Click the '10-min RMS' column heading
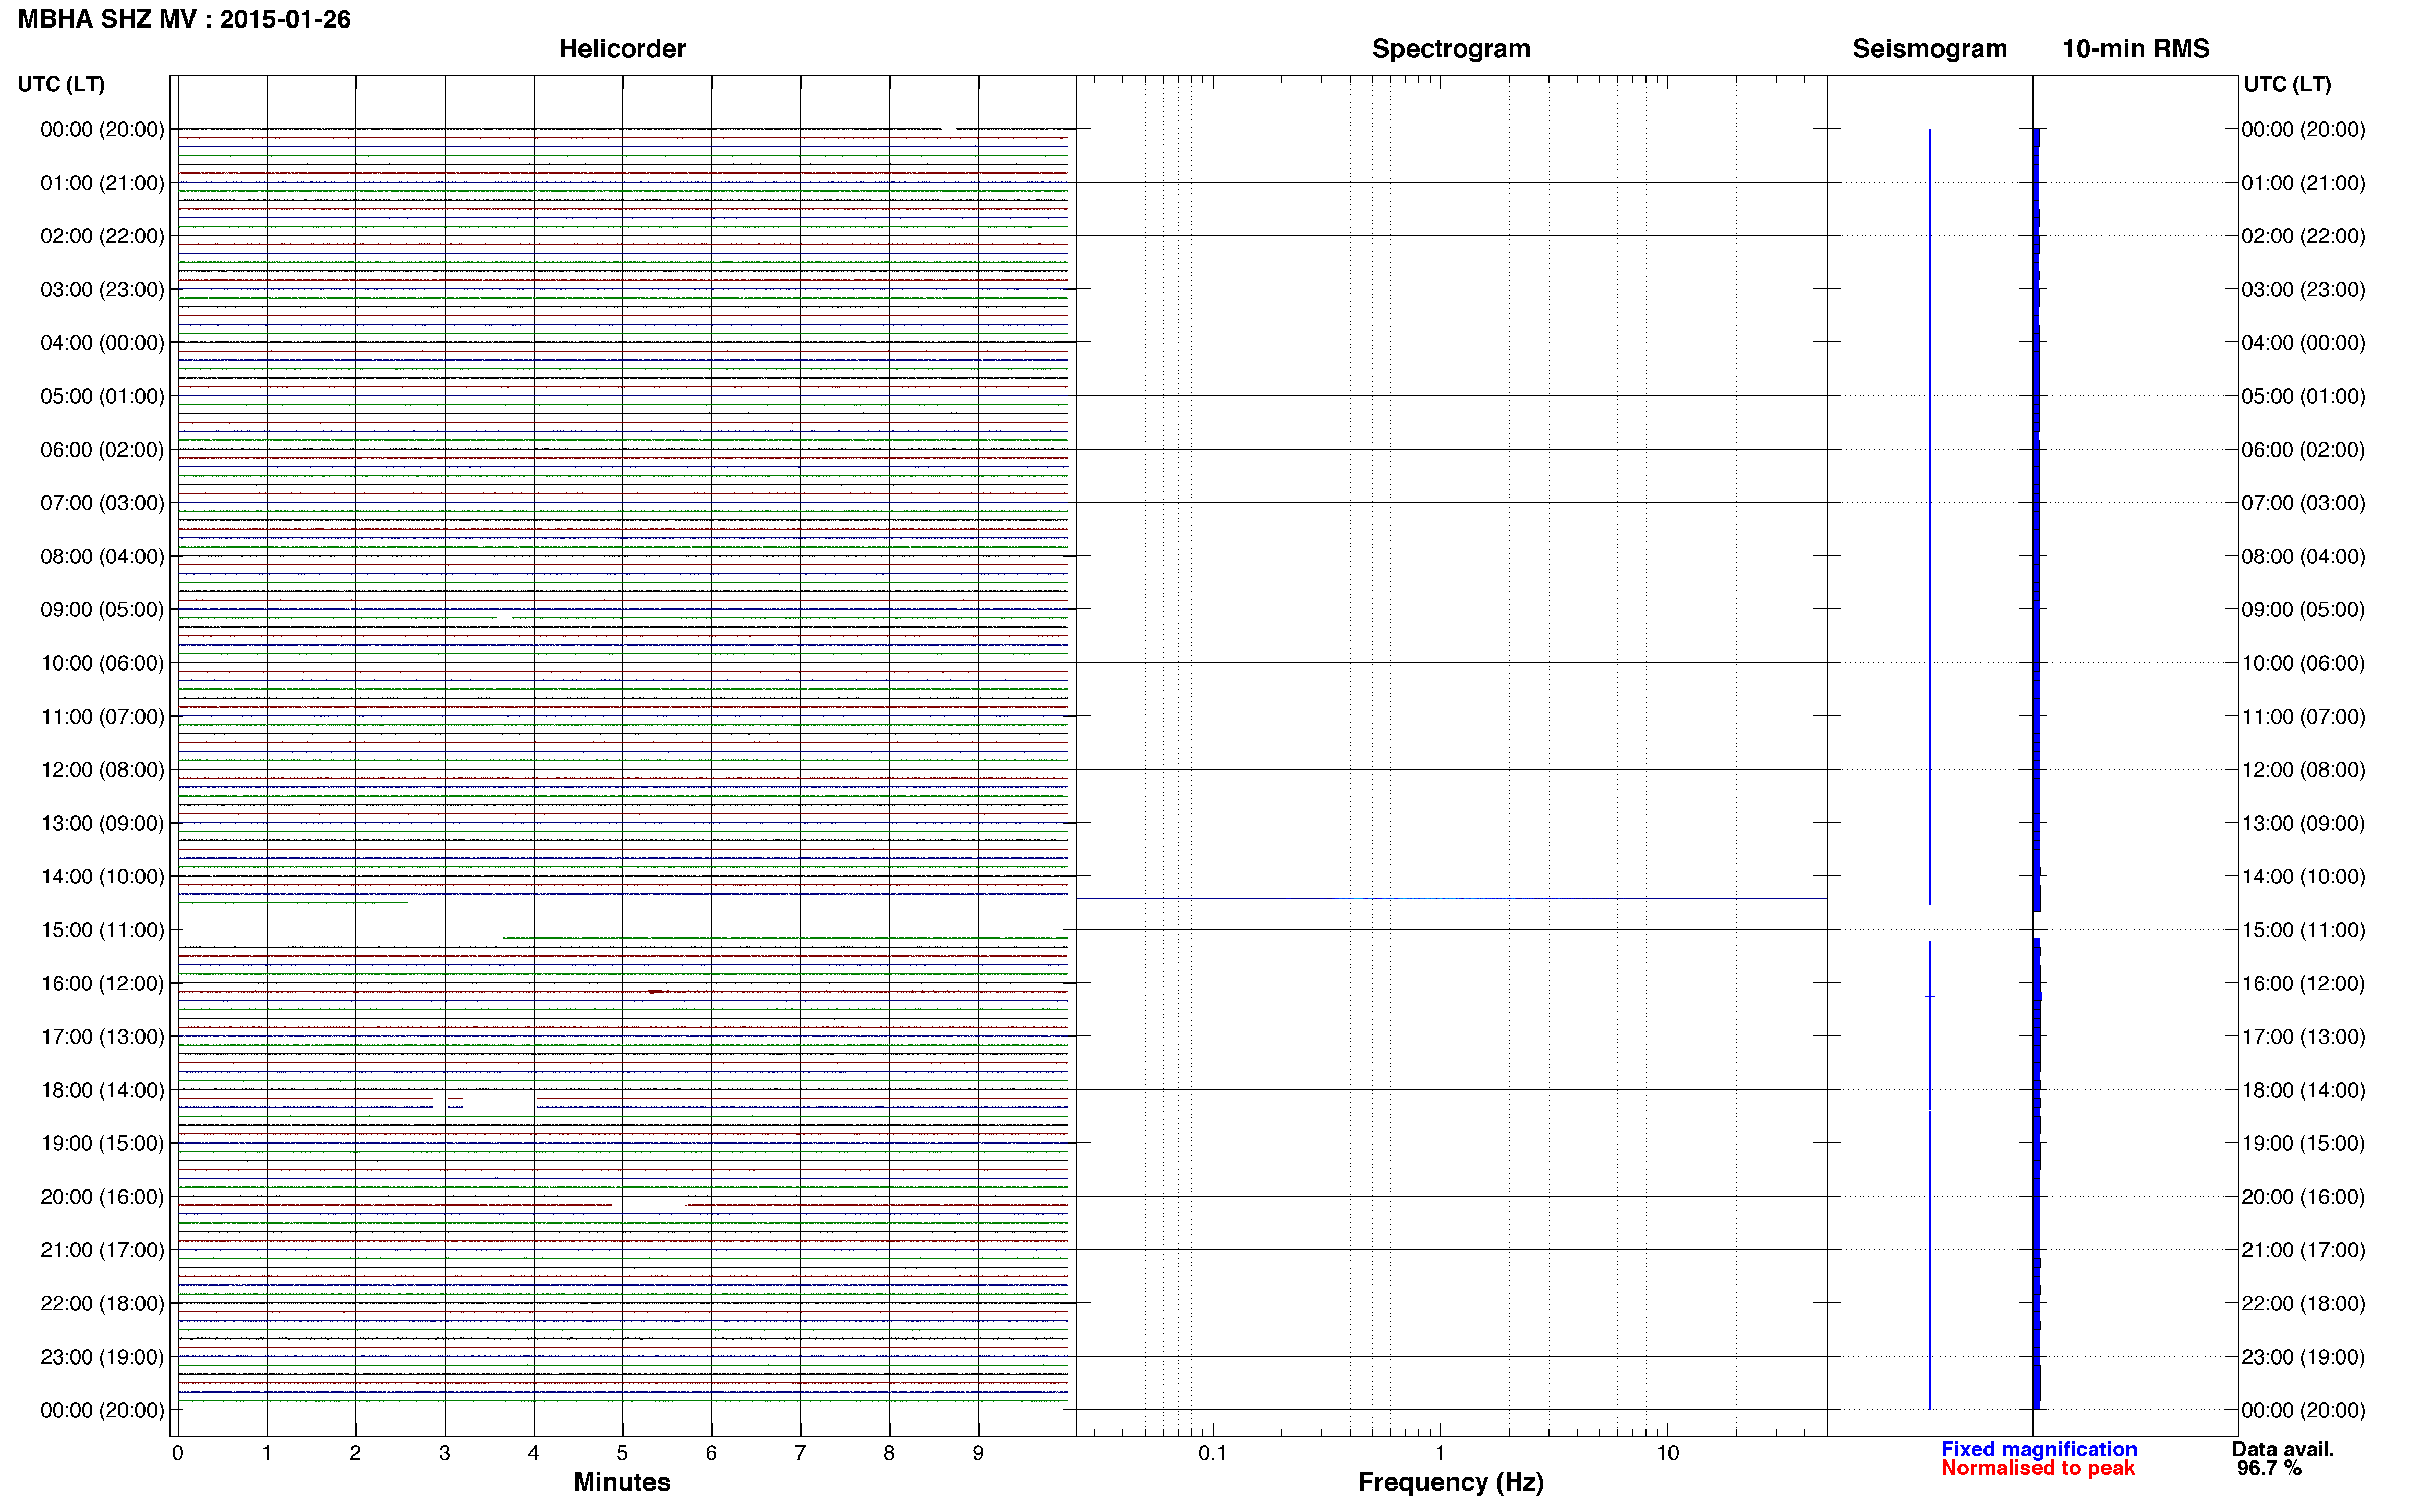 click(2136, 49)
